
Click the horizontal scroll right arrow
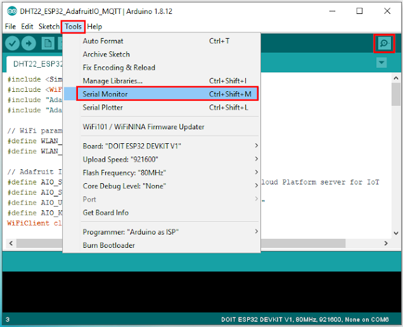point(386,243)
